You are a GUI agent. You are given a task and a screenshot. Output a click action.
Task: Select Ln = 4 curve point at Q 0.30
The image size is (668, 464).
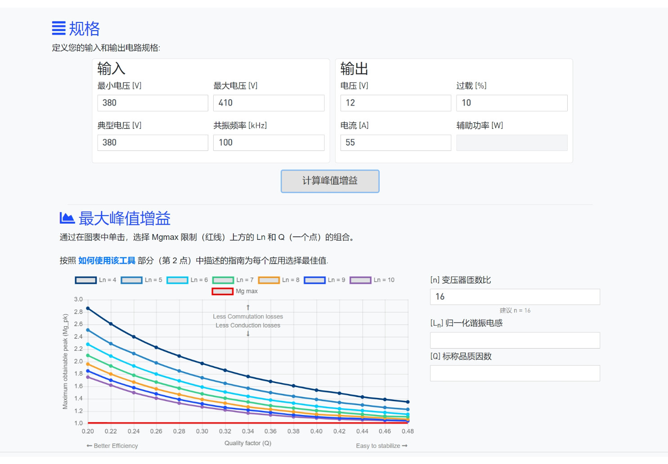tap(202, 363)
